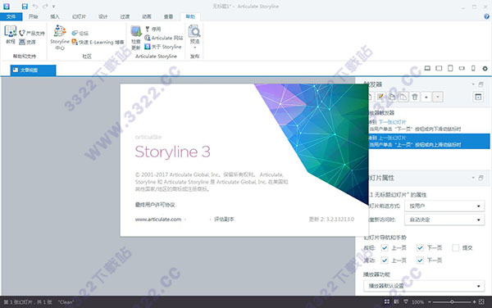This screenshot has height=308, width=492.
Task: Select the desktop laptop preview icon
Action: pyautogui.click(x=427, y=68)
